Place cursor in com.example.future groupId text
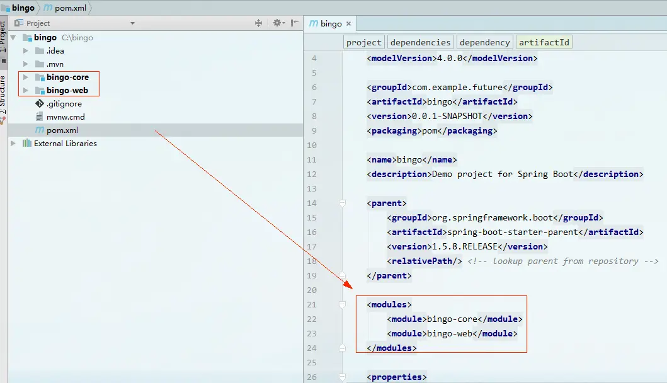 click(457, 87)
